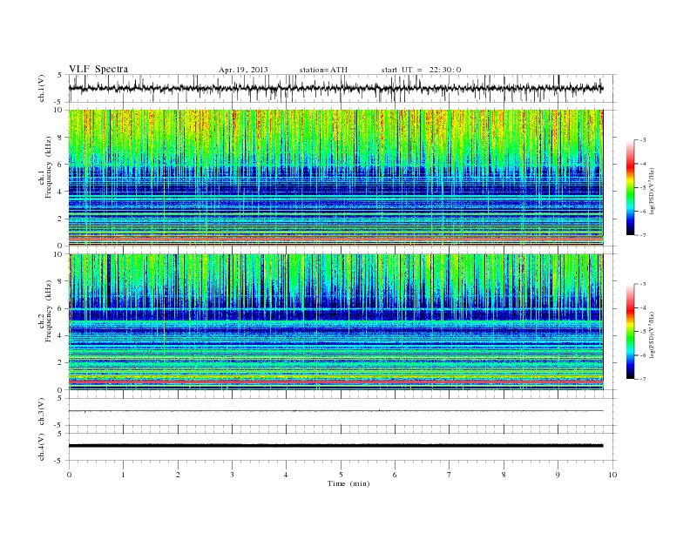Viewport: 690px width, 533px height.
Task: Click the "8" kHz tick on ch.1 spectrogram
Action: click(60, 138)
